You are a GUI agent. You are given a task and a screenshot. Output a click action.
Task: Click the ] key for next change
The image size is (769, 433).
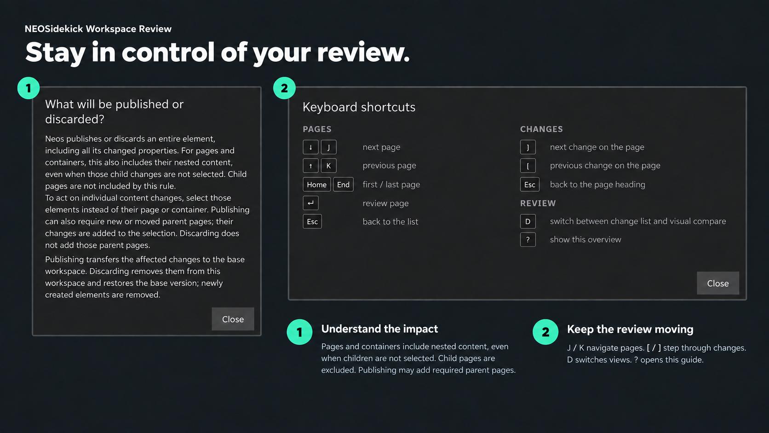coord(528,147)
